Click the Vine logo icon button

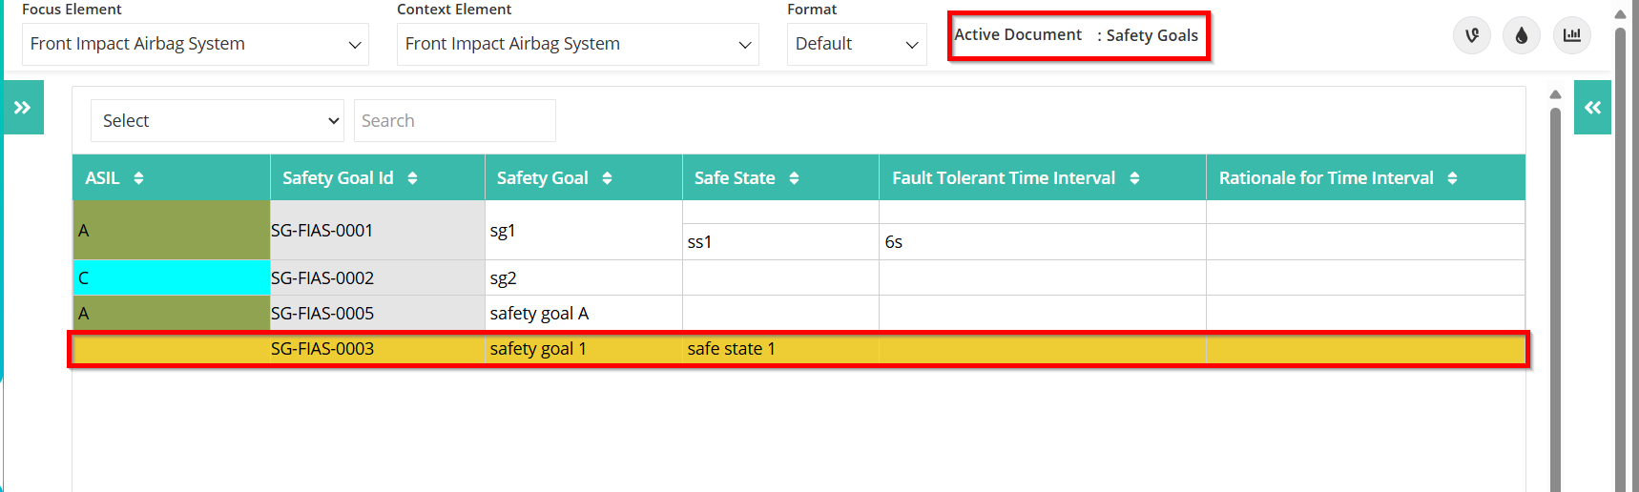(x=1472, y=36)
